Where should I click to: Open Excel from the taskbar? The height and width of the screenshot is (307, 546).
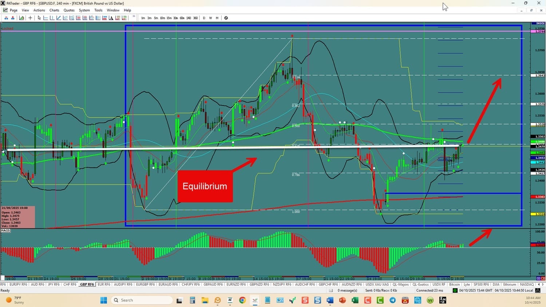click(x=355, y=300)
